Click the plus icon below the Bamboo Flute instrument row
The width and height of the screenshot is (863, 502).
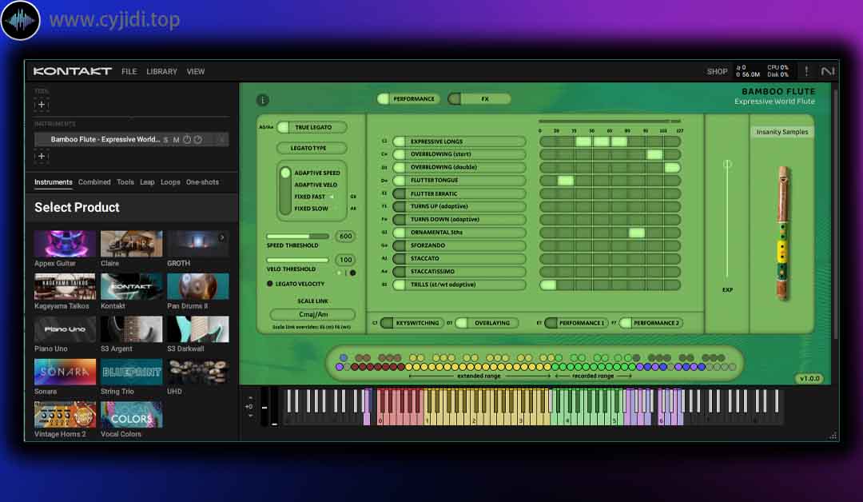point(42,157)
